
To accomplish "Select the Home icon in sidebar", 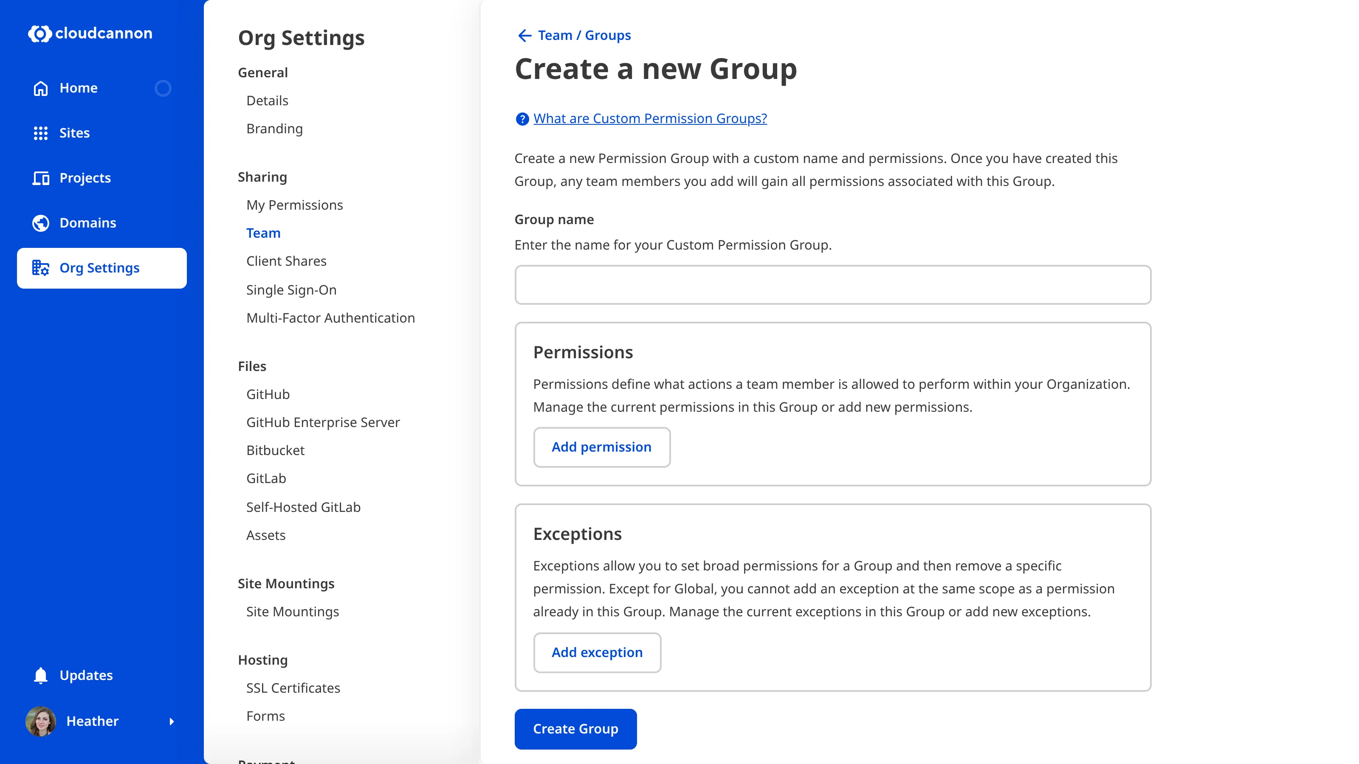I will click(41, 88).
